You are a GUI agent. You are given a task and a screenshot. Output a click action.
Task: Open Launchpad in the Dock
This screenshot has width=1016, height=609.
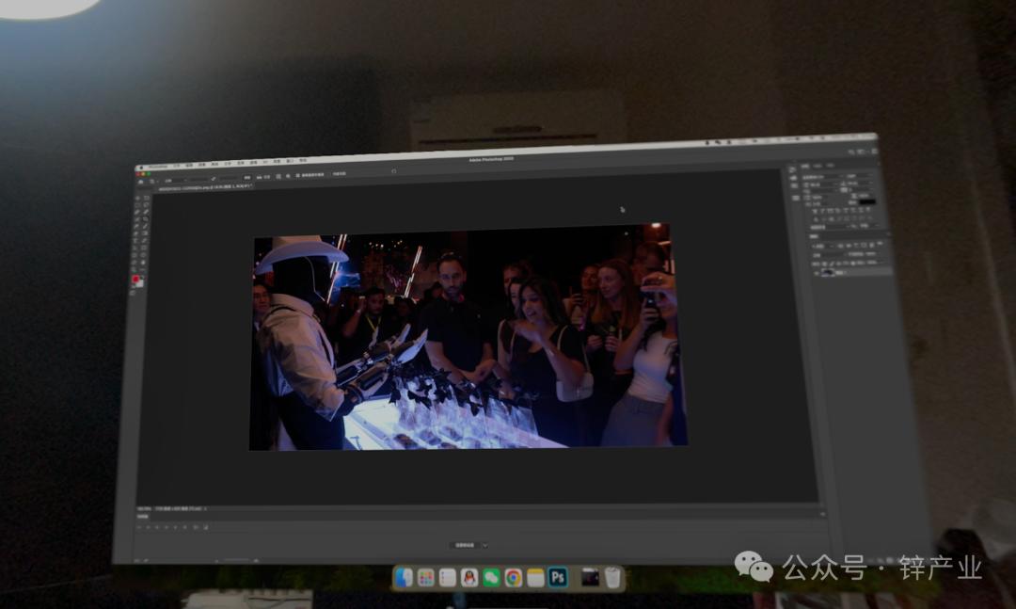pyautogui.click(x=425, y=577)
